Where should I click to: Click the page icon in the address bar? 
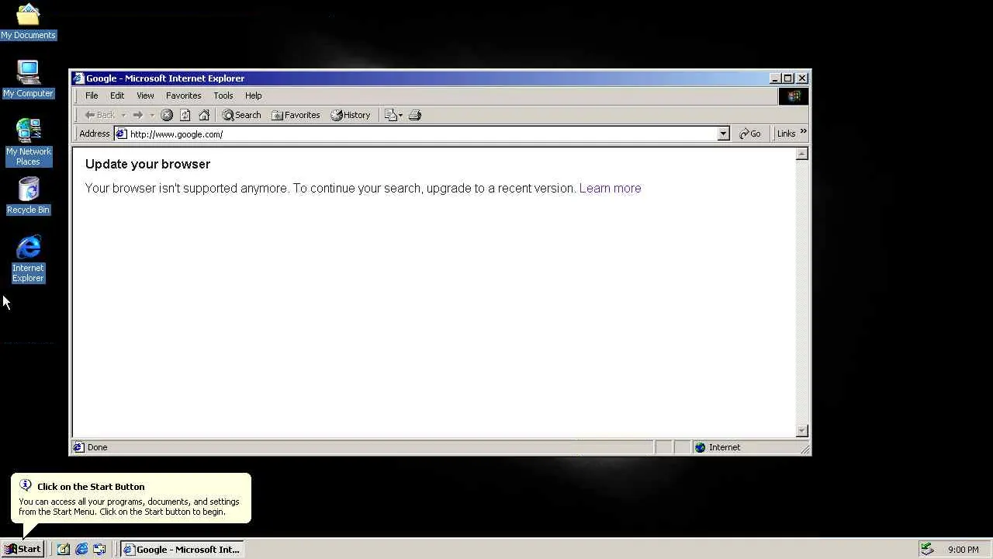[x=121, y=134]
